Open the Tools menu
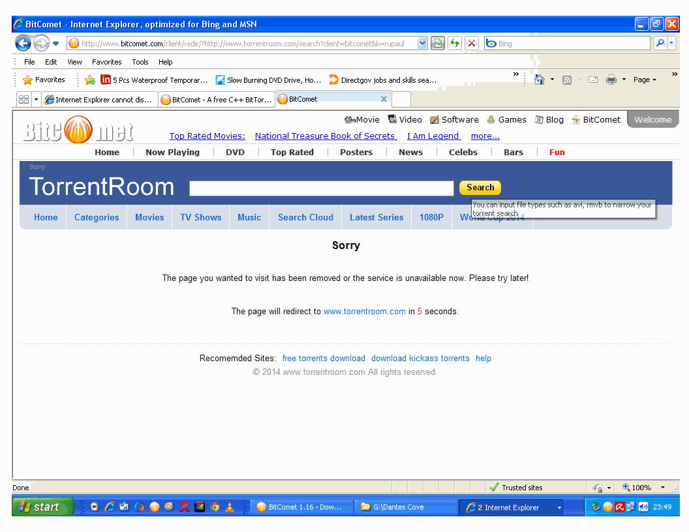689x532 pixels. (x=140, y=61)
